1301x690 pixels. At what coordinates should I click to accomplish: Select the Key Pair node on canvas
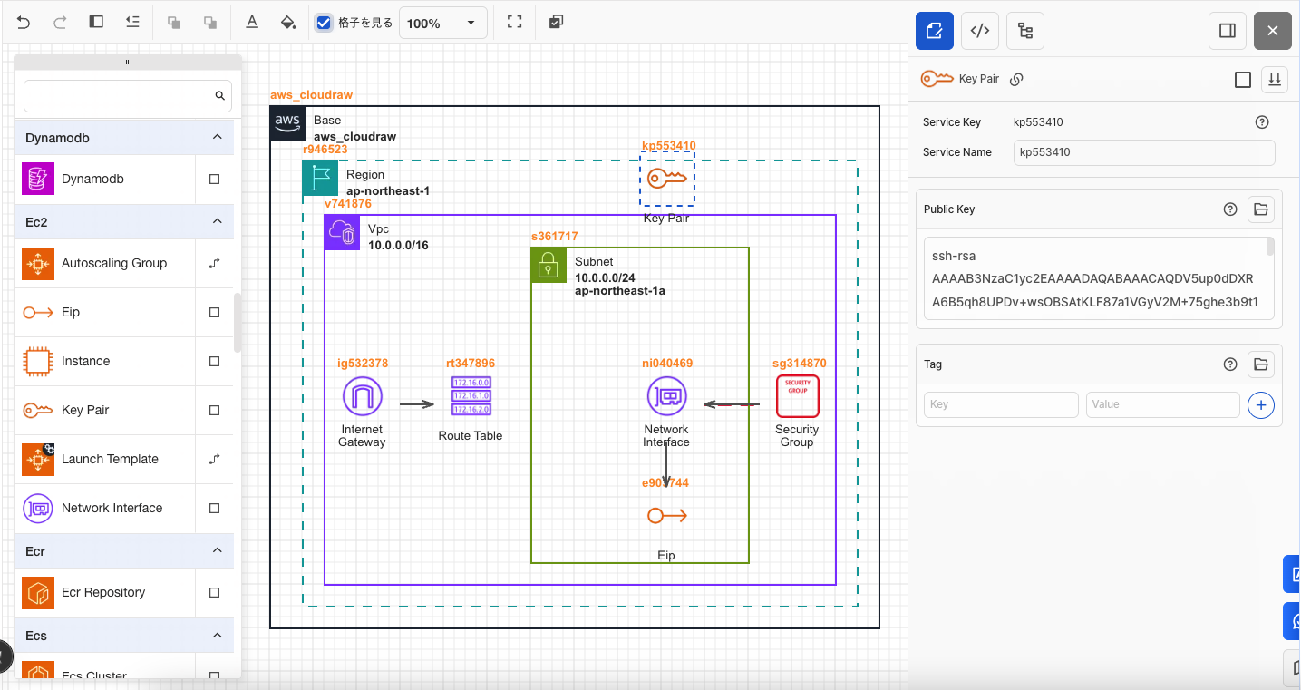[666, 180]
